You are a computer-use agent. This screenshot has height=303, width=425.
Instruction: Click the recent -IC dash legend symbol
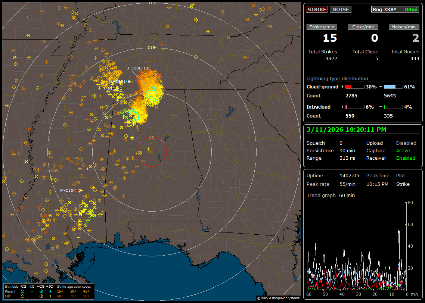tap(32, 291)
